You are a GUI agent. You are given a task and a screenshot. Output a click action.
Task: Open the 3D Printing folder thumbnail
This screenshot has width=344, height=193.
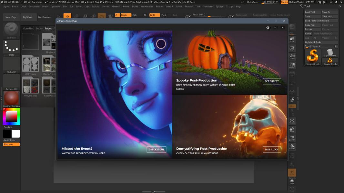coord(30,64)
